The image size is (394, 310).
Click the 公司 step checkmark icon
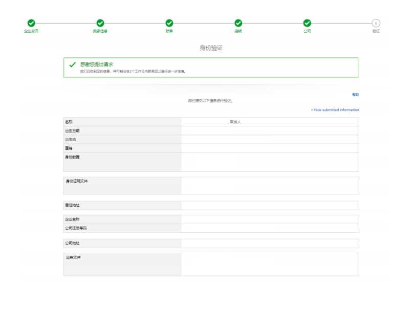click(x=307, y=23)
